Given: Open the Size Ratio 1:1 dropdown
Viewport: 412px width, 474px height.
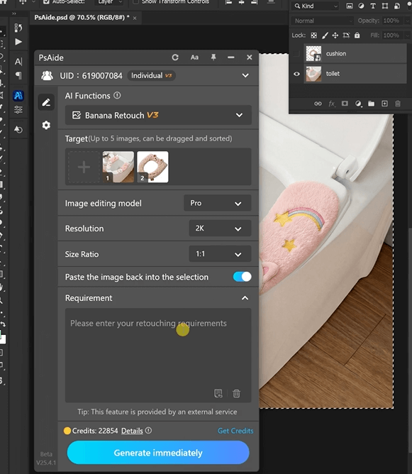Looking at the screenshot, I should (x=220, y=254).
